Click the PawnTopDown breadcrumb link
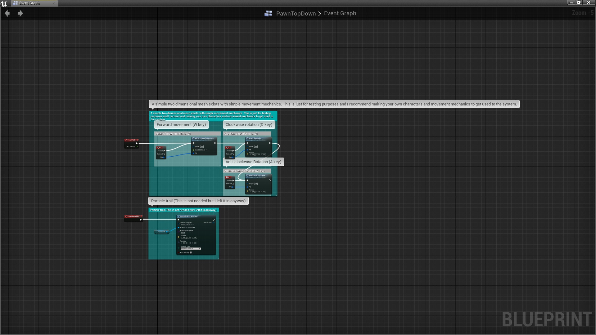Viewport: 596px width, 335px height. point(296,13)
